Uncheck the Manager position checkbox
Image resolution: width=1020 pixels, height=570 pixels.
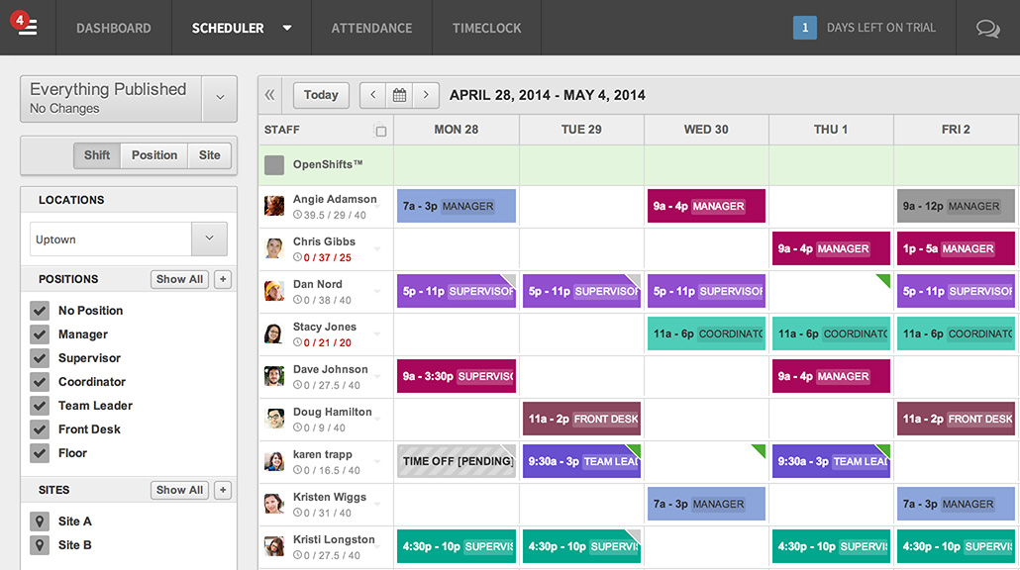(x=40, y=334)
